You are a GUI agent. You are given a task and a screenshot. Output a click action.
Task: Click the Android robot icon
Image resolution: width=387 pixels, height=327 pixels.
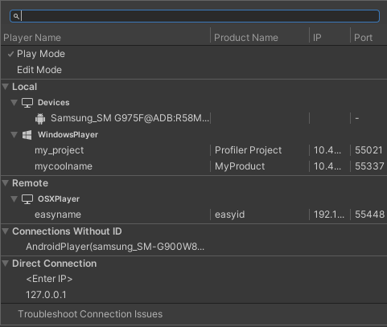(x=40, y=119)
